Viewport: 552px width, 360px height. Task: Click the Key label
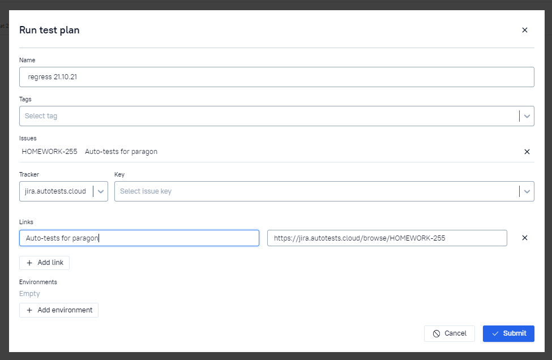(119, 174)
